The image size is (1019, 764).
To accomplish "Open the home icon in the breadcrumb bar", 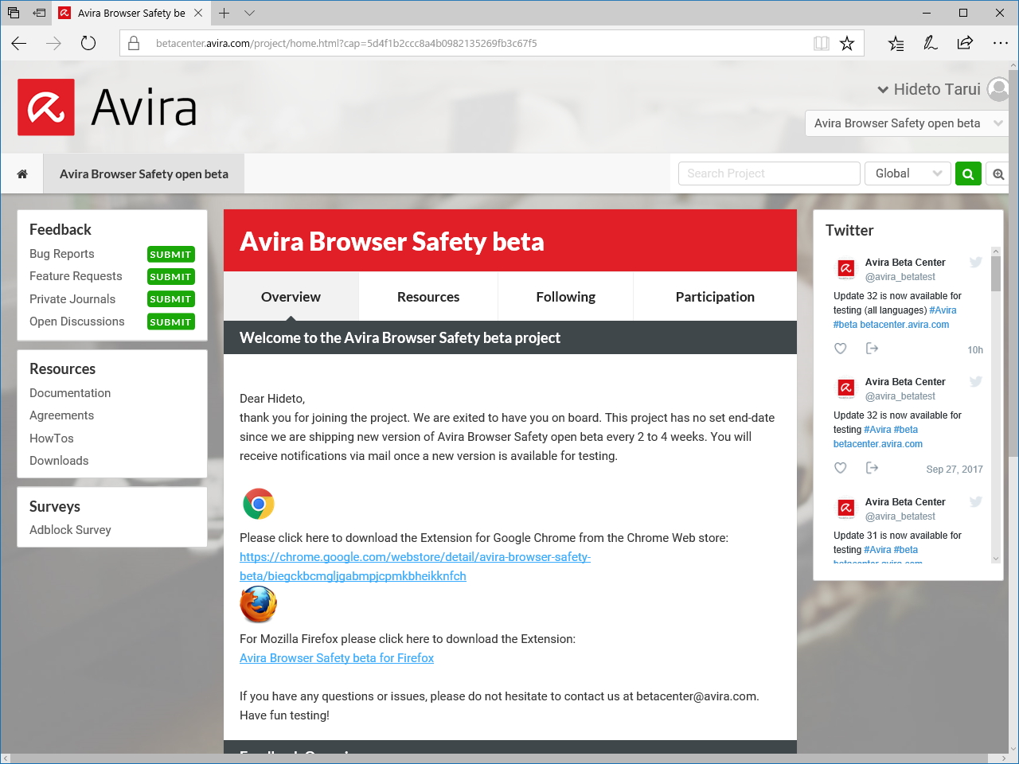I will tap(21, 173).
